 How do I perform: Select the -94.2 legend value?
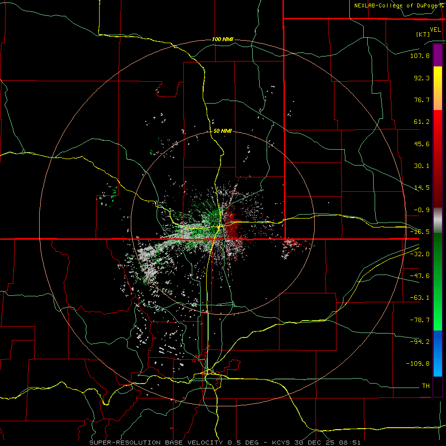420,341
